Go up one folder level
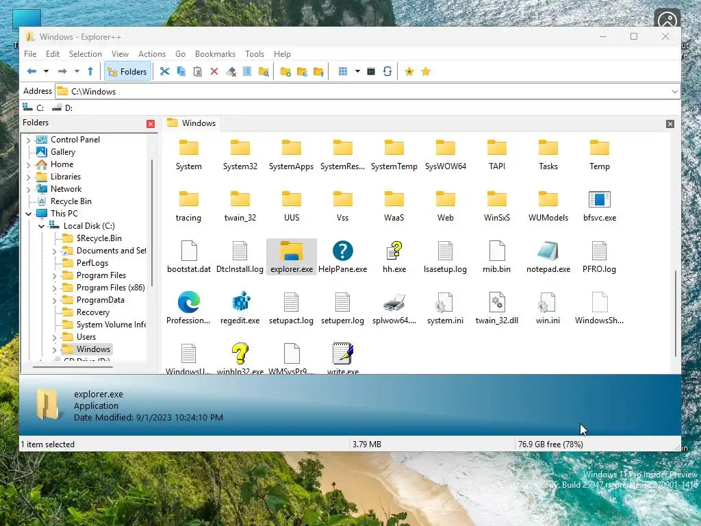 coord(90,71)
